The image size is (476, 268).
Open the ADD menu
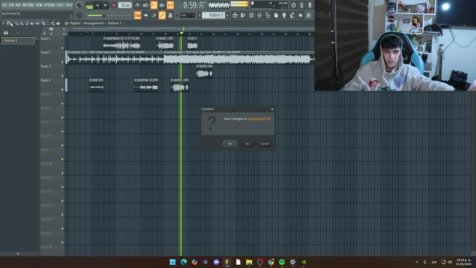click(18, 5)
